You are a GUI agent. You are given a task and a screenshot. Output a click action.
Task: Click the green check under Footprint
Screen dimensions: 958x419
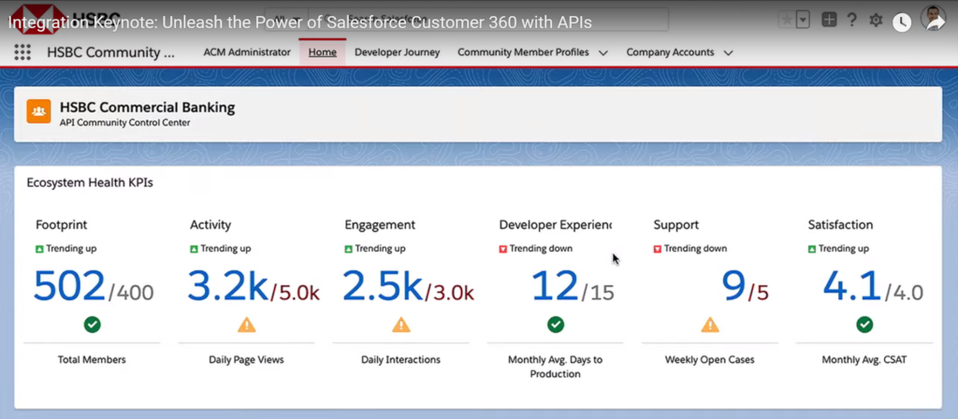[93, 325]
